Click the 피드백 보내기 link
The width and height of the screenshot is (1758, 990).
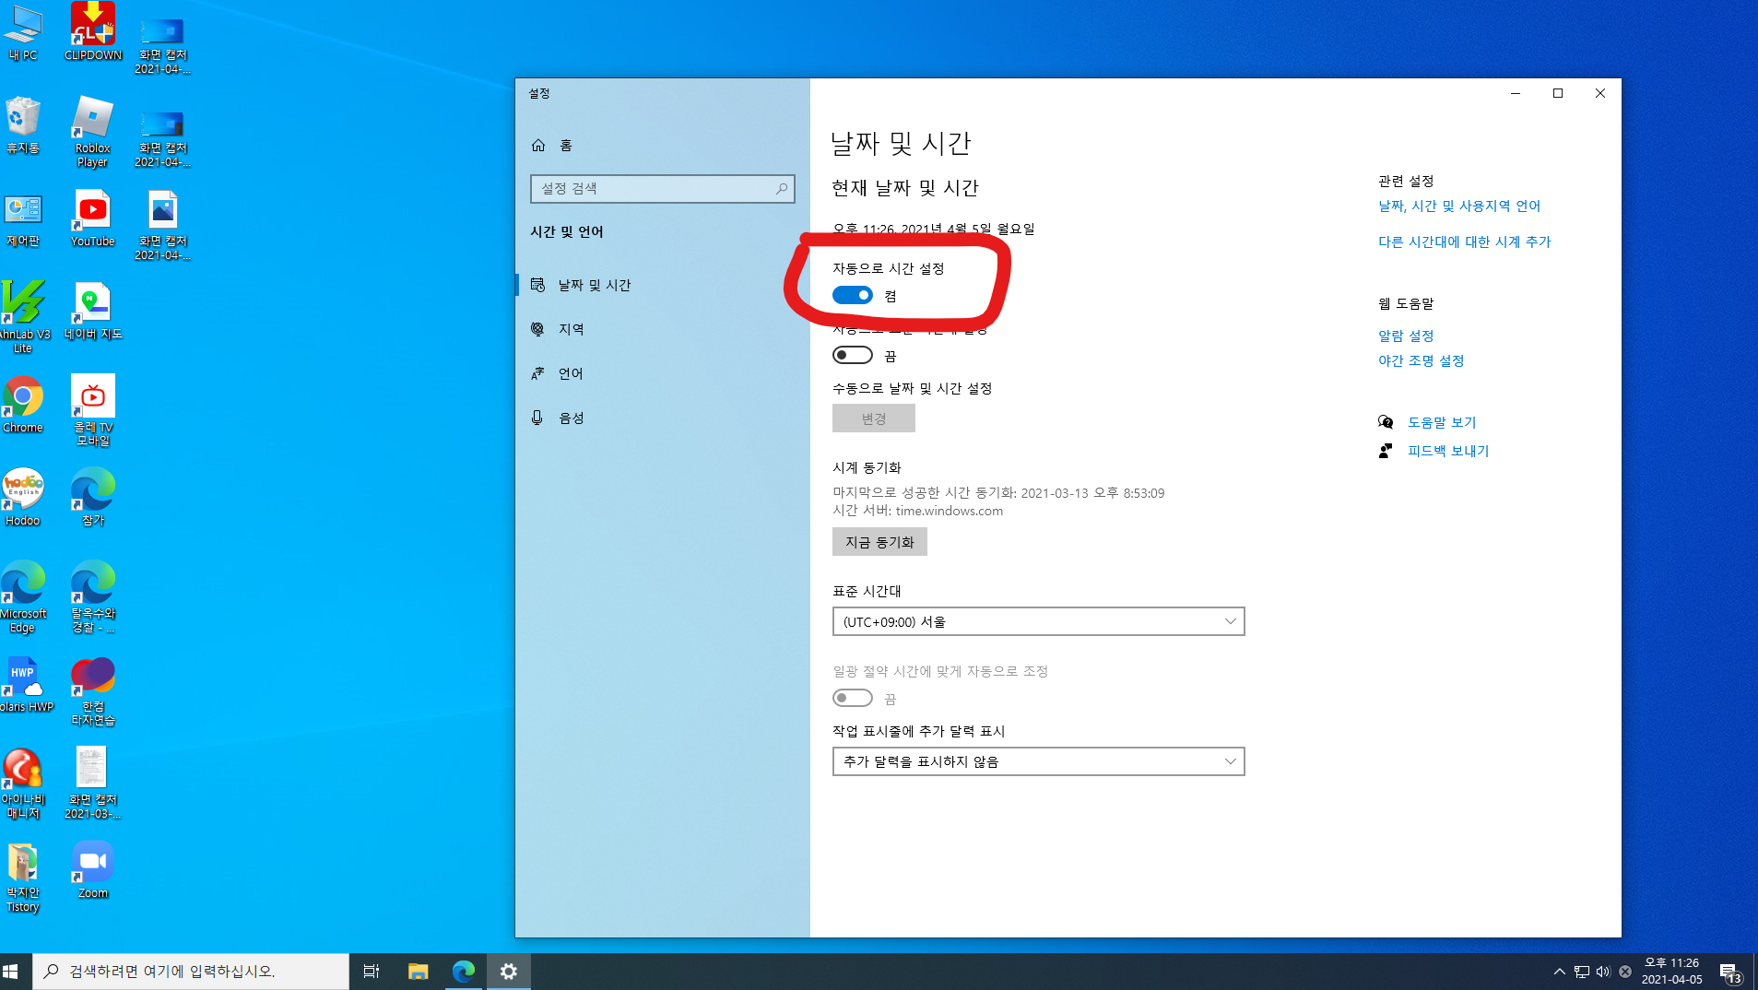tap(1447, 451)
